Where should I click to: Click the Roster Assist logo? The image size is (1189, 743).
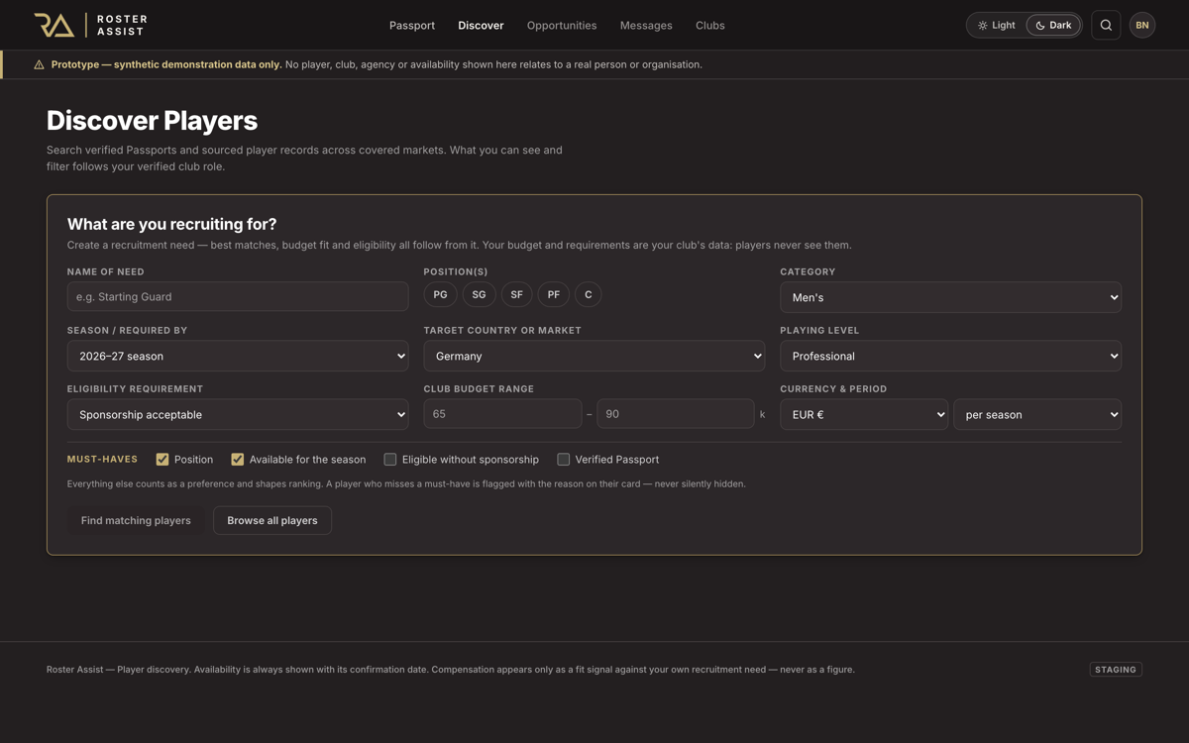tap(90, 25)
